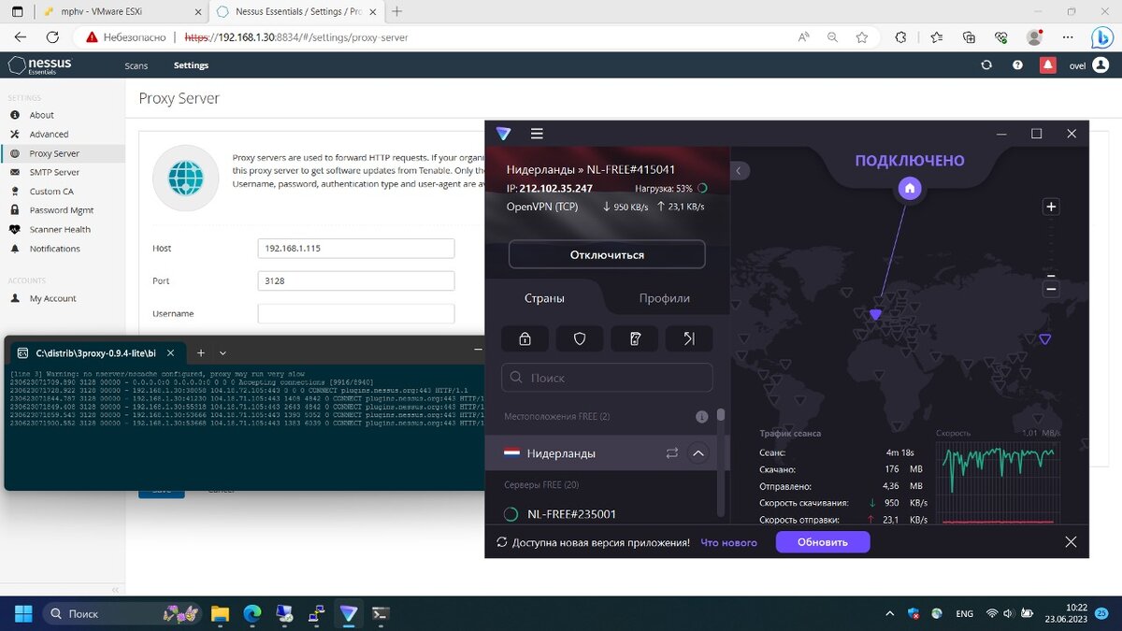Reload the browser page
The image size is (1122, 631).
click(x=52, y=37)
